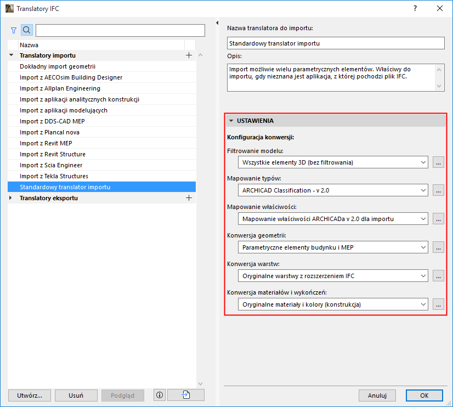Add new import translator with plus icon
Image resolution: width=453 pixels, height=407 pixels.
click(x=189, y=55)
